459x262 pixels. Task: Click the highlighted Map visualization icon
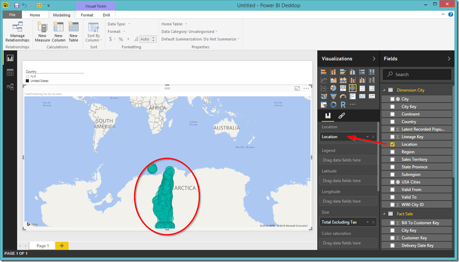(x=352, y=88)
